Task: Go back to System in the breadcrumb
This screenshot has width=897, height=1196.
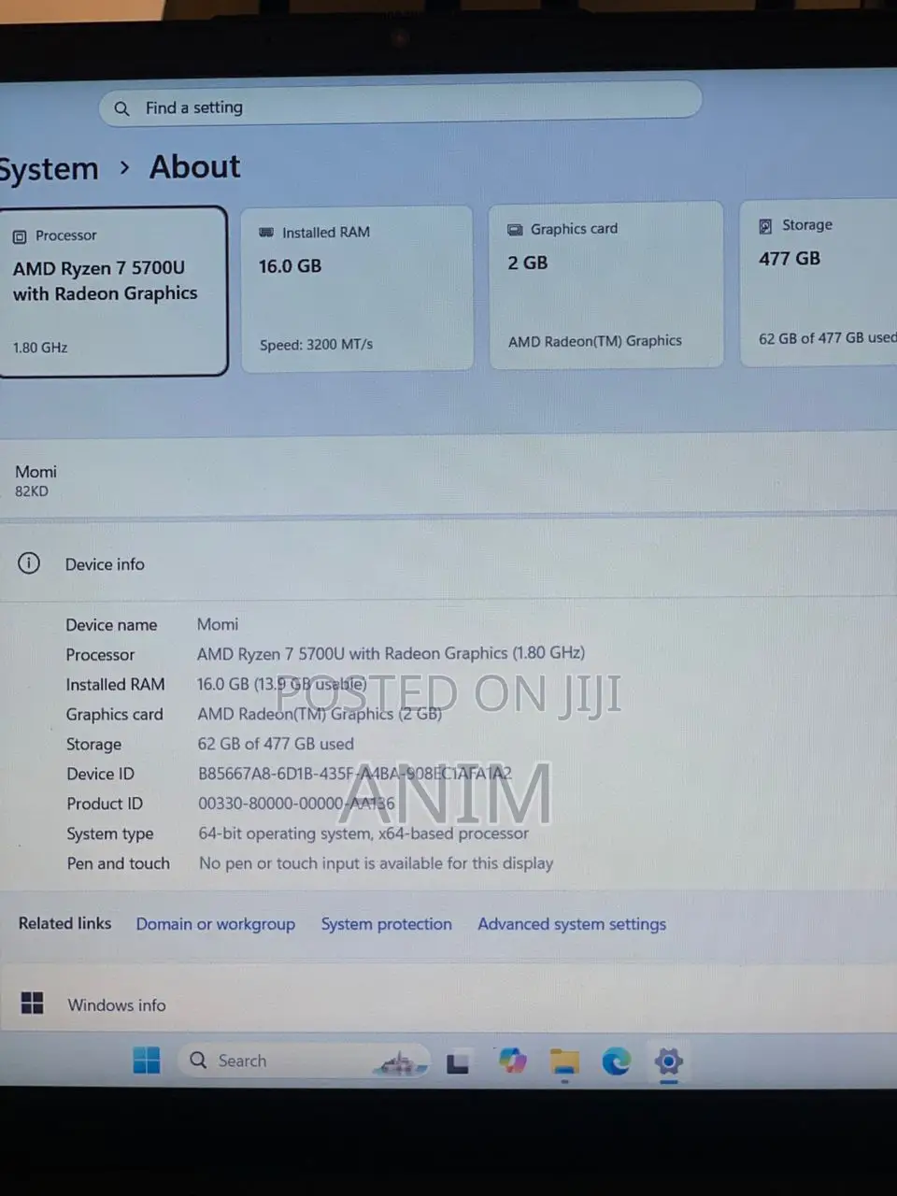Action: (49, 169)
